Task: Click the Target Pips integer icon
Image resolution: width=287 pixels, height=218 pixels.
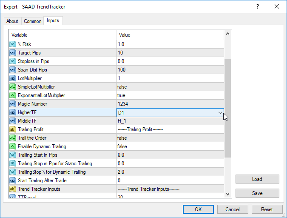Action: (x=12, y=53)
